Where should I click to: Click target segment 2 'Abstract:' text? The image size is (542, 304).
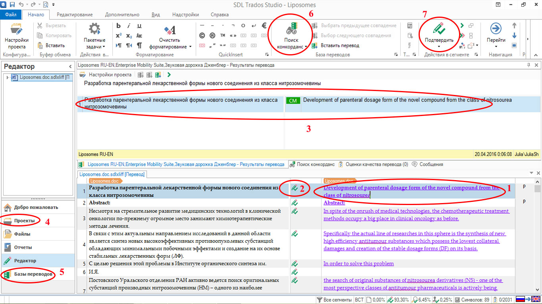click(x=334, y=203)
